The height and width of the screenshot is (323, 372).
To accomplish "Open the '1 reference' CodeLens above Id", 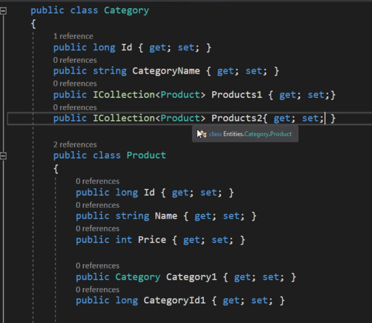I will (x=73, y=36).
